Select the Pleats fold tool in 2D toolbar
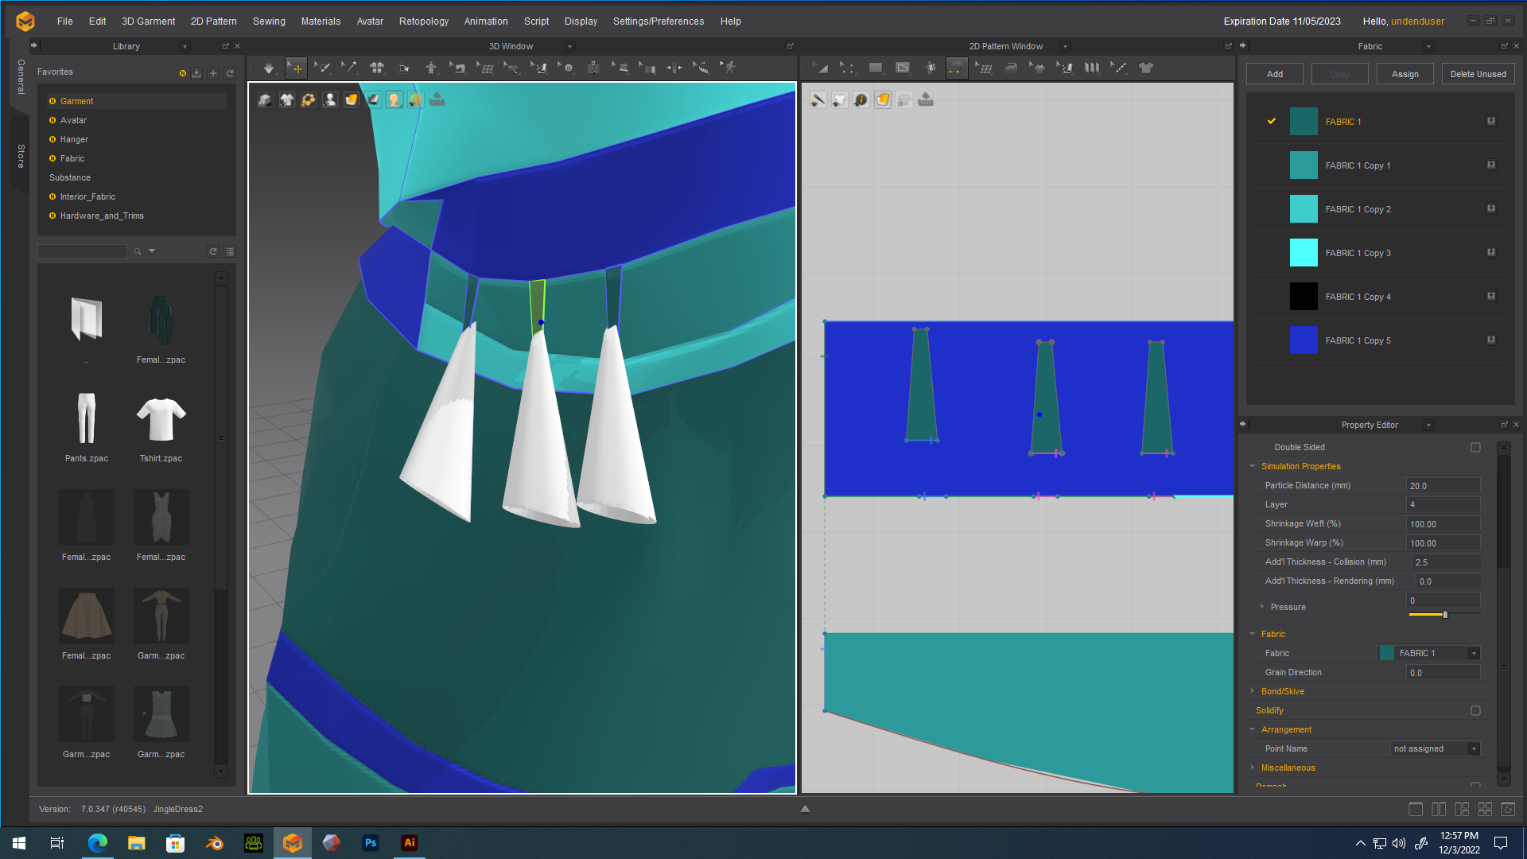This screenshot has width=1527, height=859. [1091, 68]
